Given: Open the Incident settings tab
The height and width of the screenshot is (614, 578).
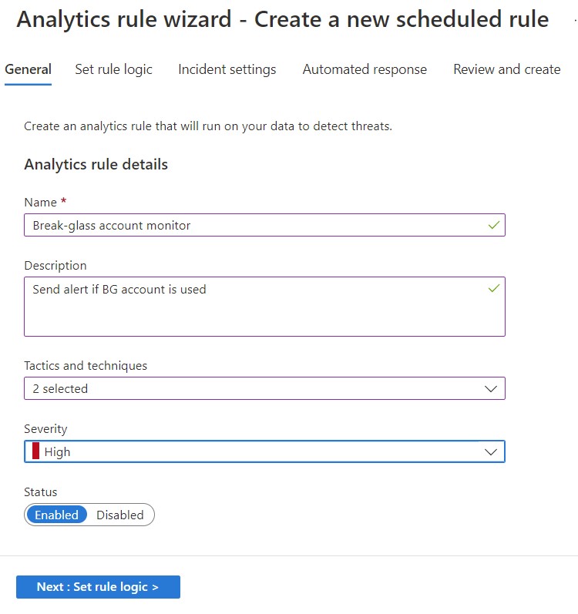Looking at the screenshot, I should click(227, 69).
